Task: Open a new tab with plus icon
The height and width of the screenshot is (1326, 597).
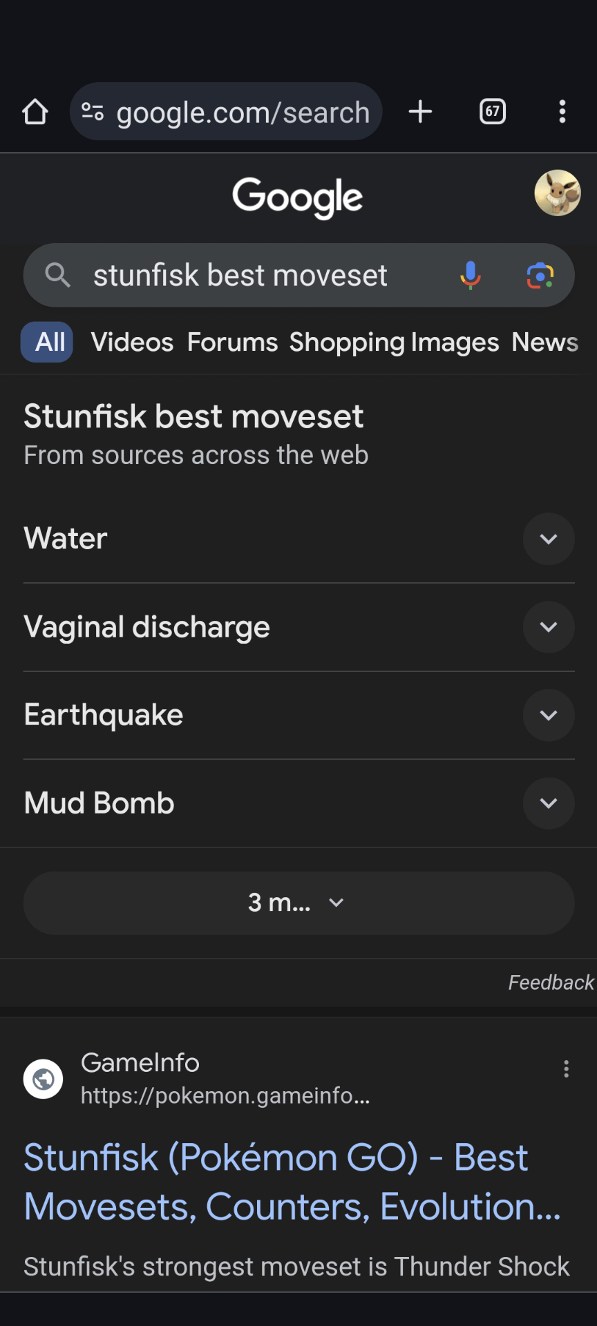Action: 420,112
